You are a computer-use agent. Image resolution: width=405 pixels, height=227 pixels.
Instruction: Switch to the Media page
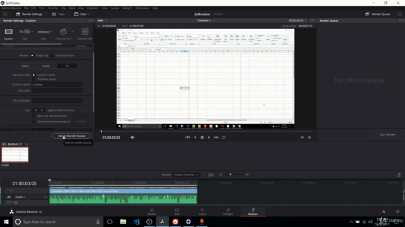[152, 212]
